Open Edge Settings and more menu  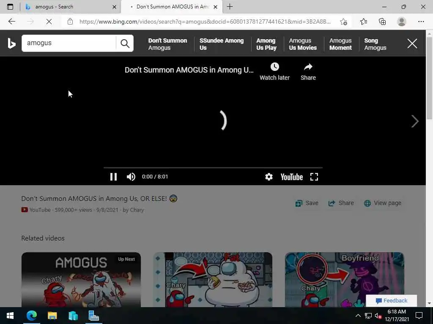pos(421,22)
